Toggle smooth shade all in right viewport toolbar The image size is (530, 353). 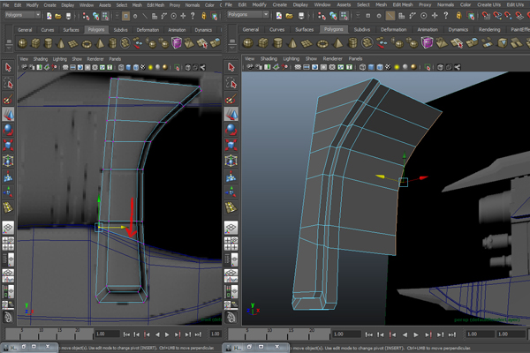click(371, 67)
